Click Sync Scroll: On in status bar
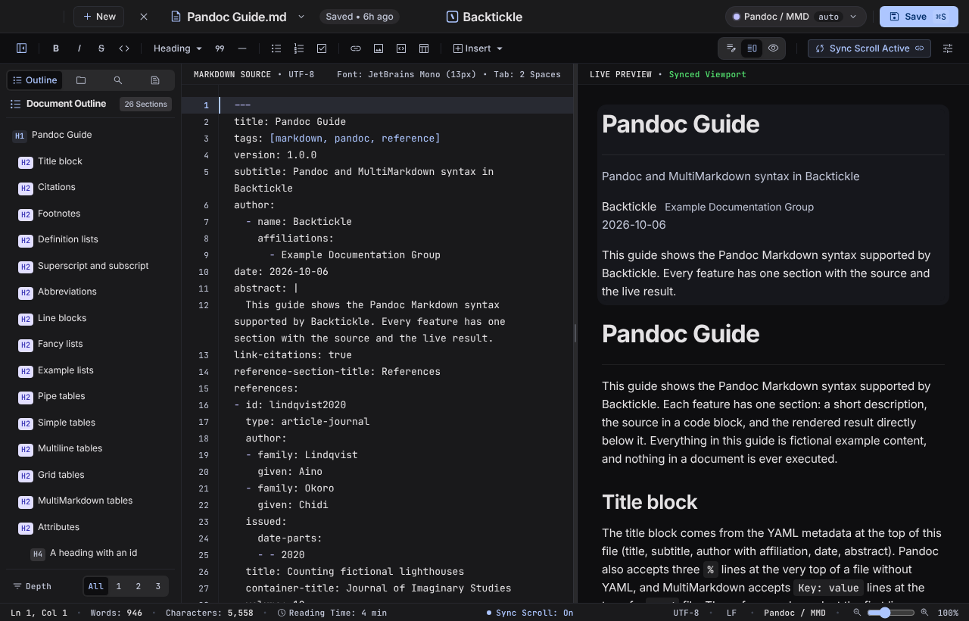Screen dimensions: 969x621 click(529, 613)
